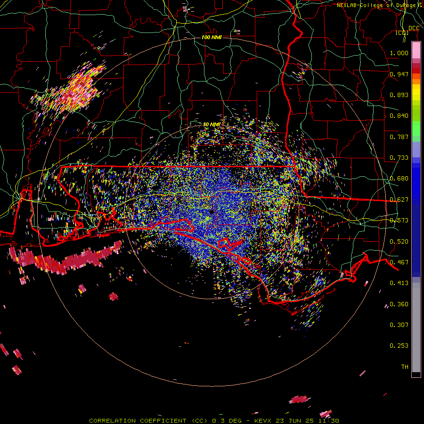Pick the lavender swatch on color bar
This screenshot has height=424, width=424.
(416, 150)
